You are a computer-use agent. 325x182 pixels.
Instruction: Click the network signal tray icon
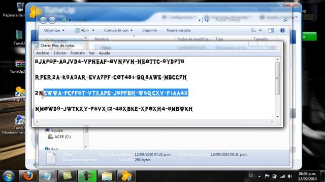tap(282, 176)
